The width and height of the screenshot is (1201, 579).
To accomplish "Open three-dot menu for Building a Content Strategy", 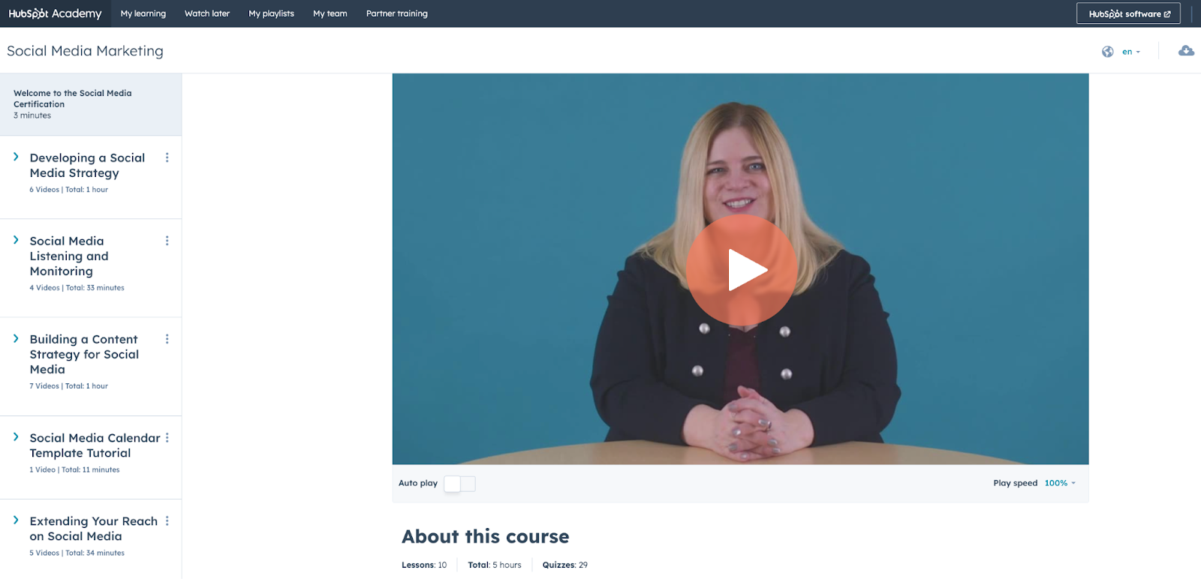I will click(167, 339).
